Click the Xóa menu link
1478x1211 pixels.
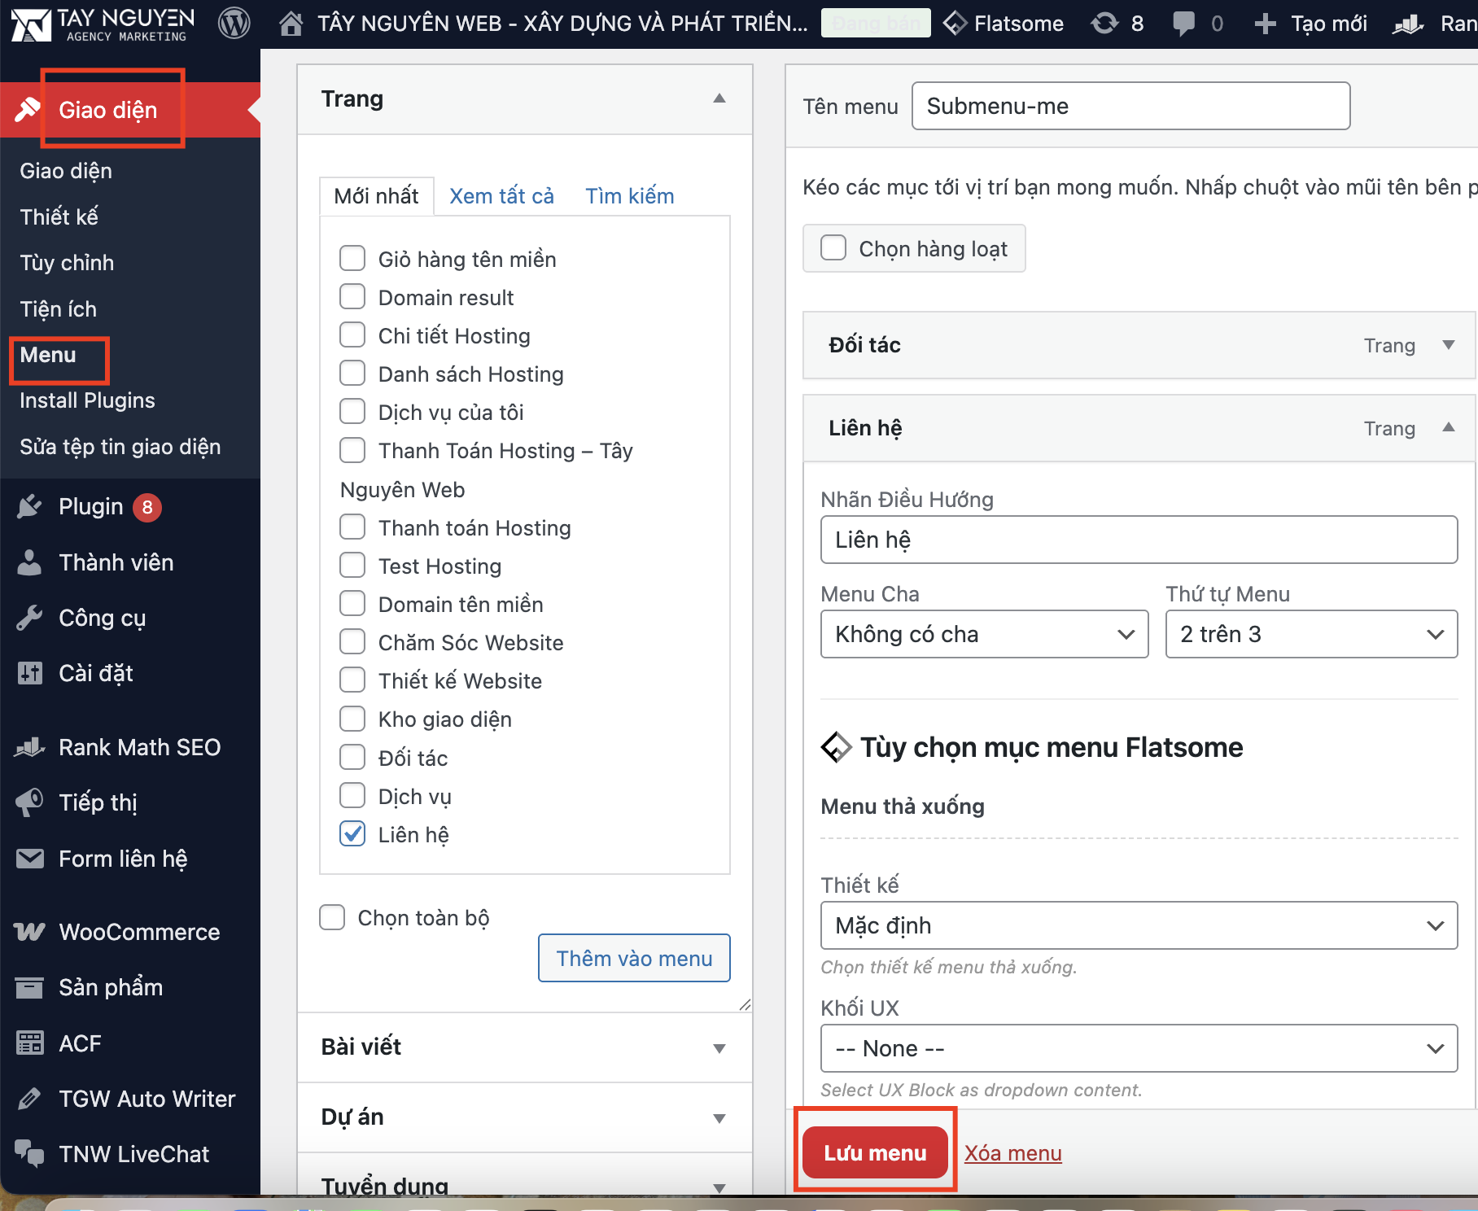[x=1012, y=1153]
